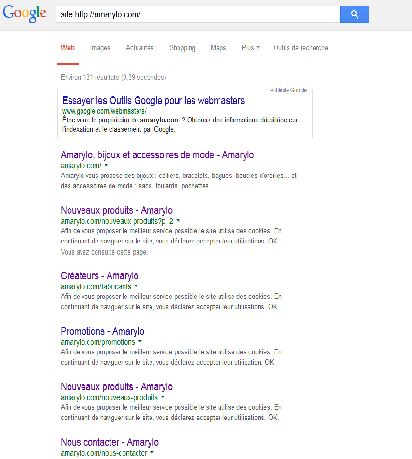Open the Créateurs - Amarylo result
412x459 pixels.
tap(99, 276)
